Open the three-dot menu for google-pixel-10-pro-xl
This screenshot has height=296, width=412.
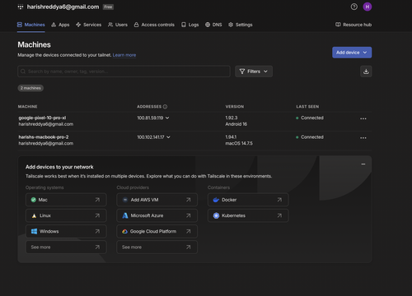point(363,118)
